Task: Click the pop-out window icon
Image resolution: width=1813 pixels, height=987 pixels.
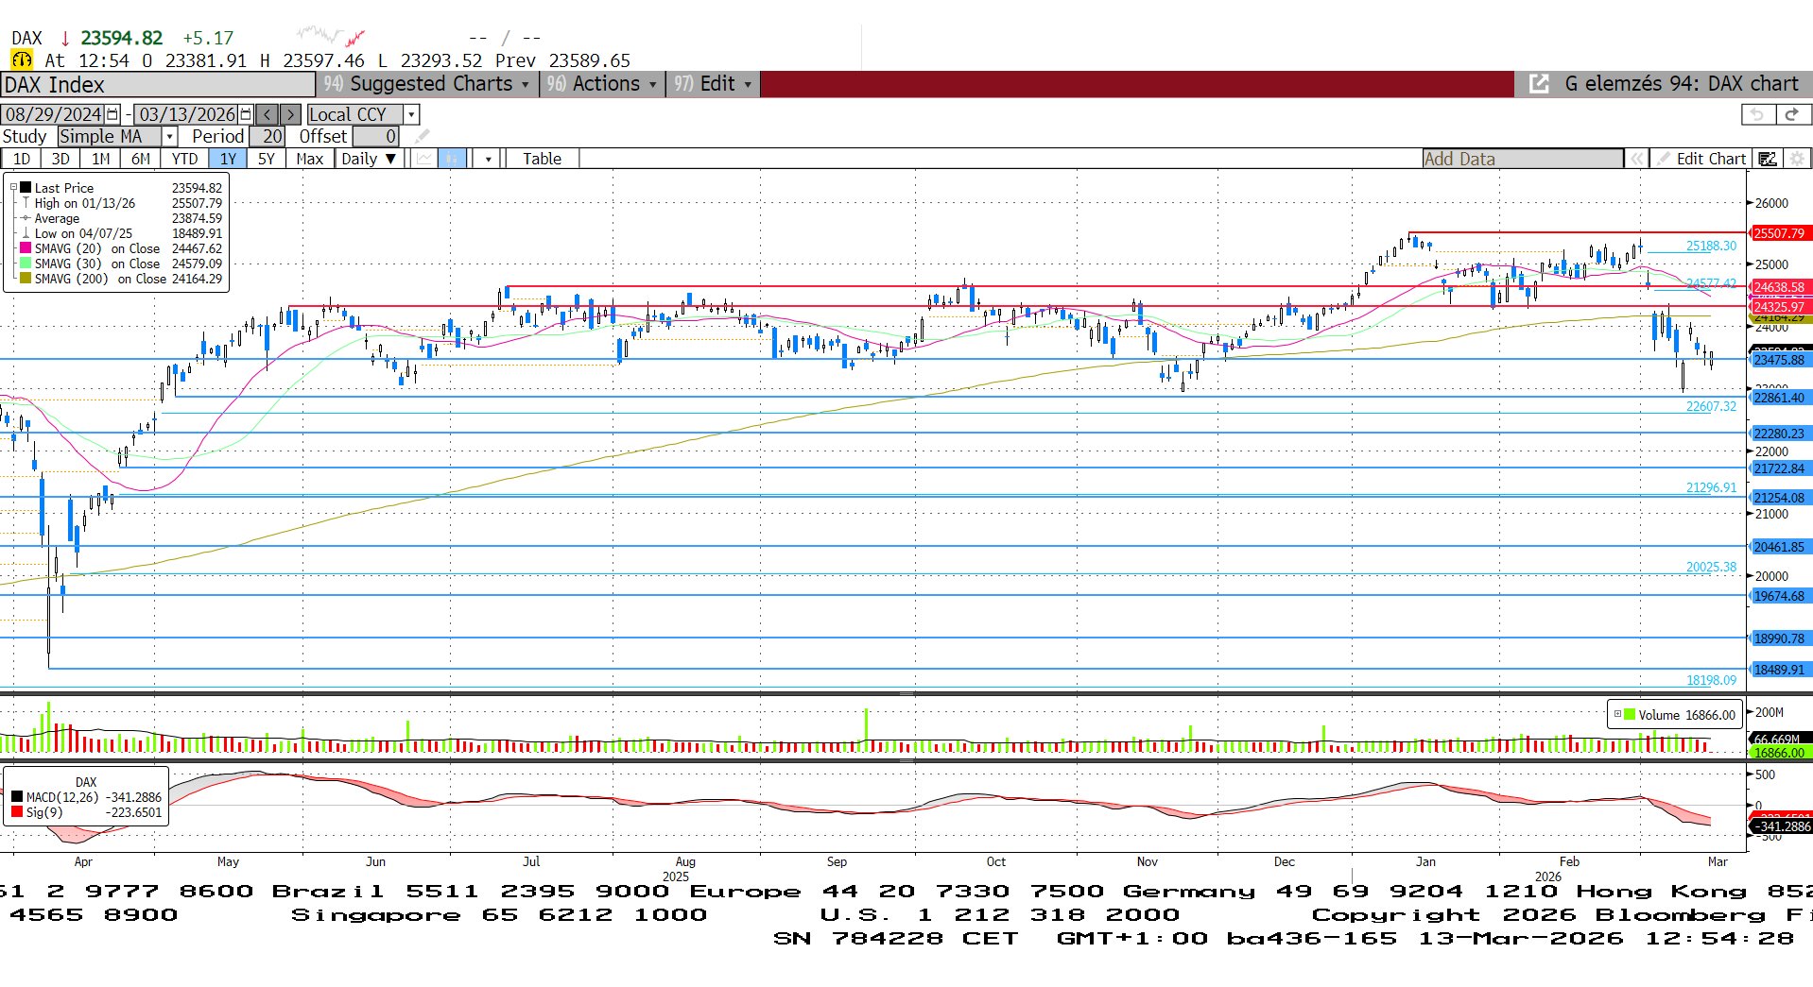Action: click(1539, 84)
